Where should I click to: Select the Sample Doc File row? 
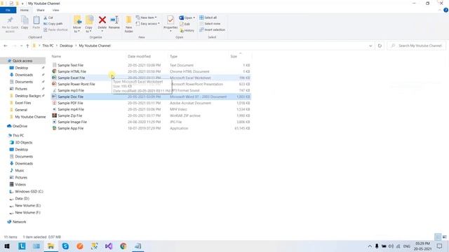[x=151, y=97]
